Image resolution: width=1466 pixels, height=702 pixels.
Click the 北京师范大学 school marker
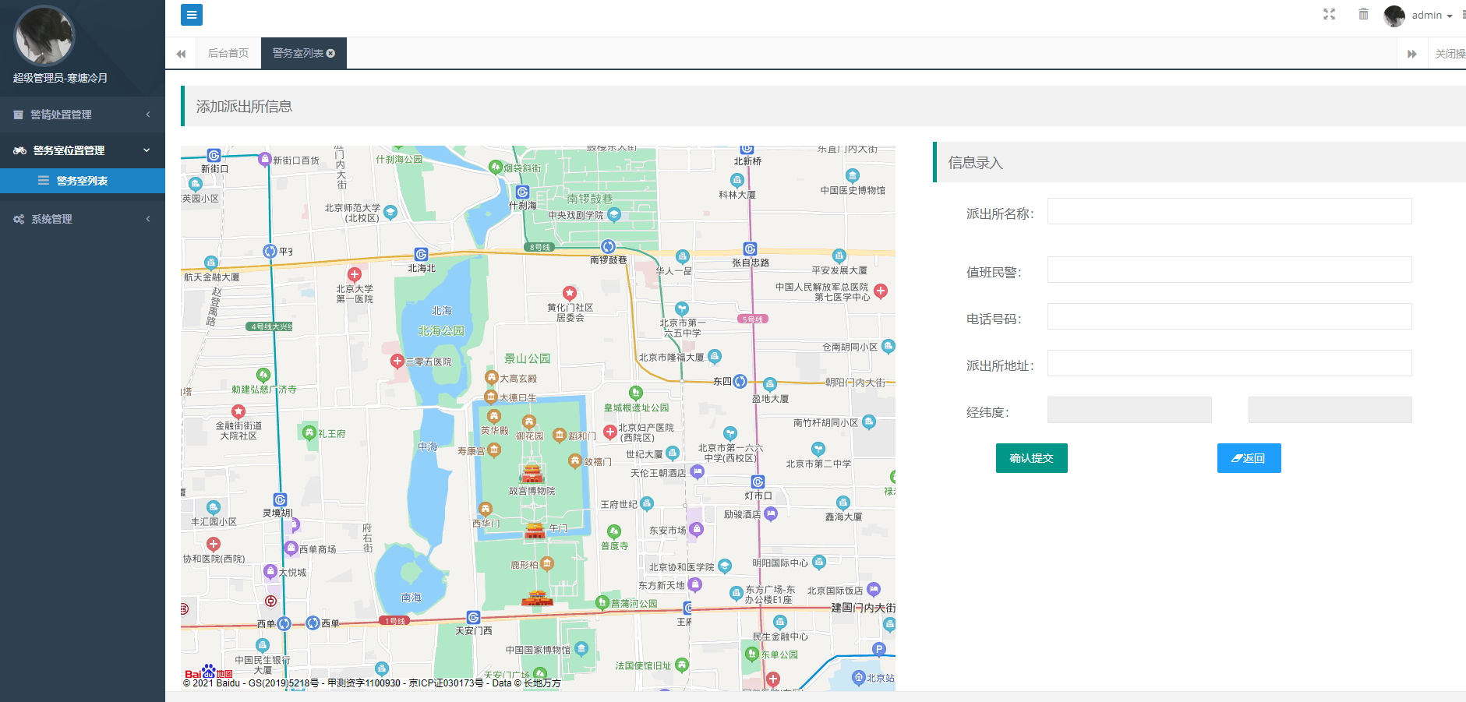[390, 212]
